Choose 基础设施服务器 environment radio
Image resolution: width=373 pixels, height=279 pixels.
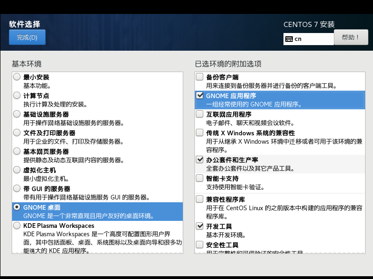tap(17, 114)
